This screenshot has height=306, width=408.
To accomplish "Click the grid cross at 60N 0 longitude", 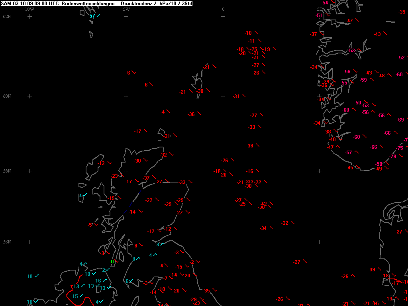I will click(223, 96).
